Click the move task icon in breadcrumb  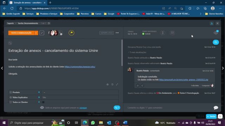(49, 23)
